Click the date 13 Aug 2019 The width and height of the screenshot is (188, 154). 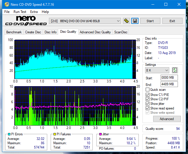[167, 53]
